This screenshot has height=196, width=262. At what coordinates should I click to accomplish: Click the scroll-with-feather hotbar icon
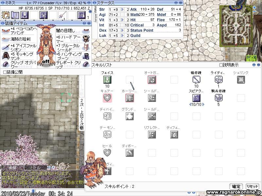pos(15,15)
